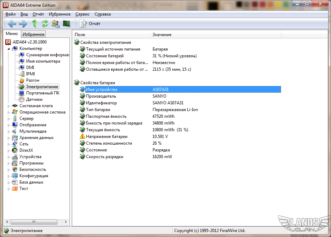
Task: Open the Справка menu
Action: 103,14
